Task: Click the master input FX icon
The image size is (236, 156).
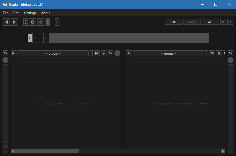Action: coord(5,53)
